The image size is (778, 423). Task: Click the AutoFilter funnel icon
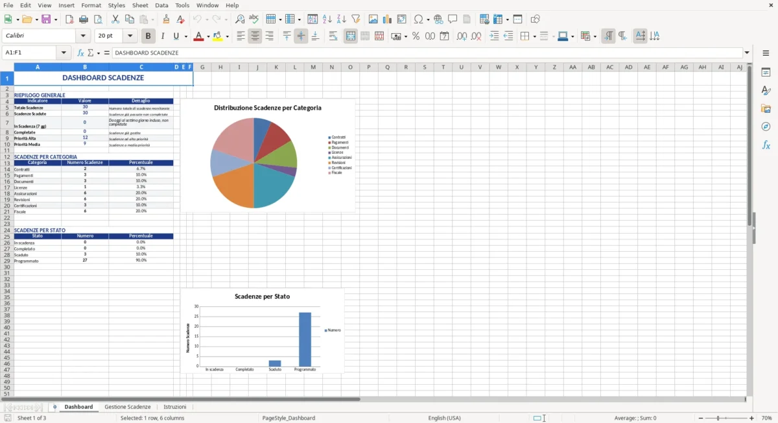point(356,19)
